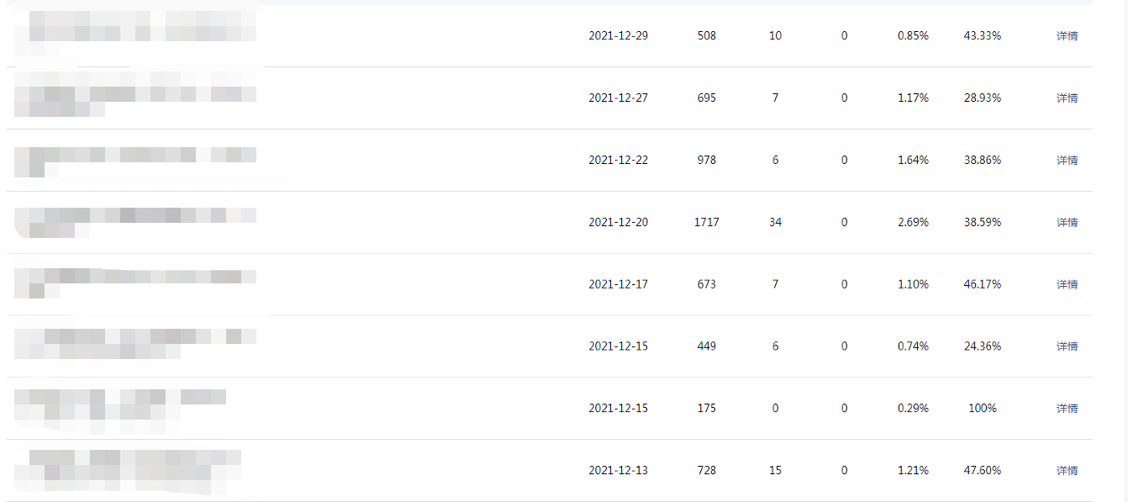The width and height of the screenshot is (1128, 502).
Task: Open 详情 for the 2021-12-20 row
Action: point(1067,223)
